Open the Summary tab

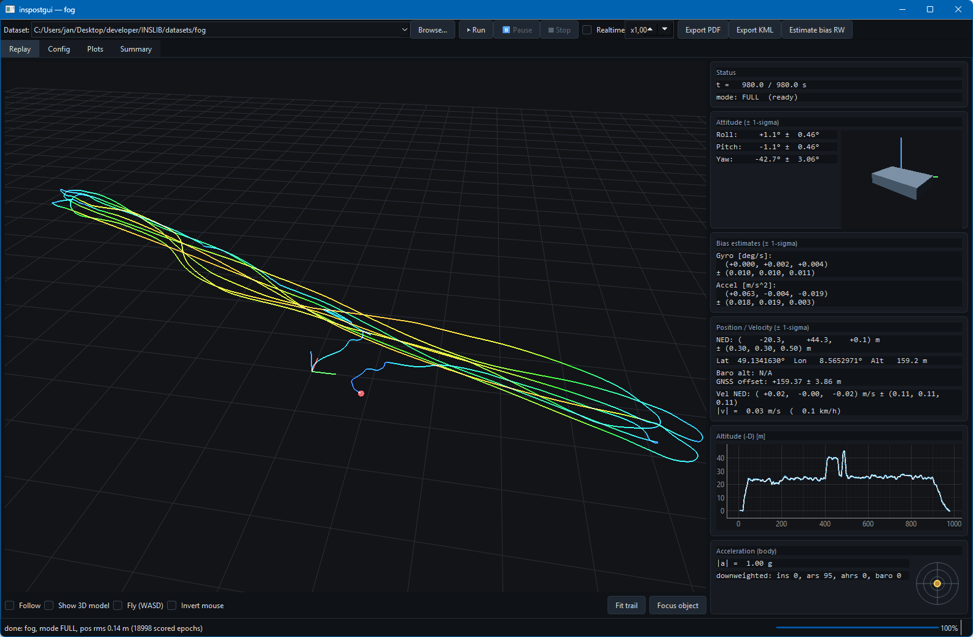click(x=136, y=49)
